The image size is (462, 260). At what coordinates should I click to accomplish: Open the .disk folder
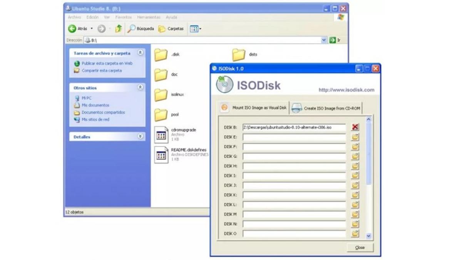point(161,55)
